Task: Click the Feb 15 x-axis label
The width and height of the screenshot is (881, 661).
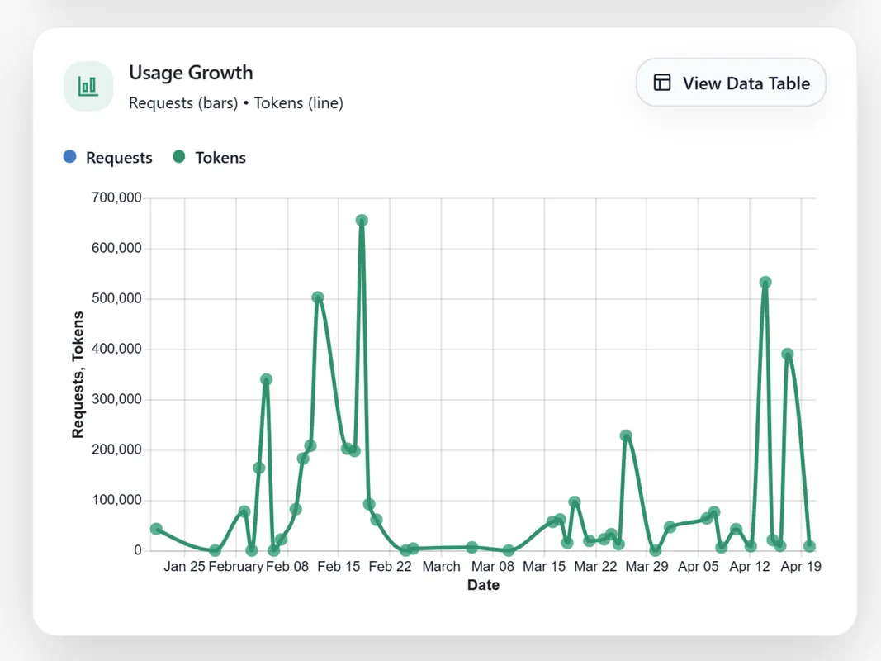Action: tap(339, 566)
